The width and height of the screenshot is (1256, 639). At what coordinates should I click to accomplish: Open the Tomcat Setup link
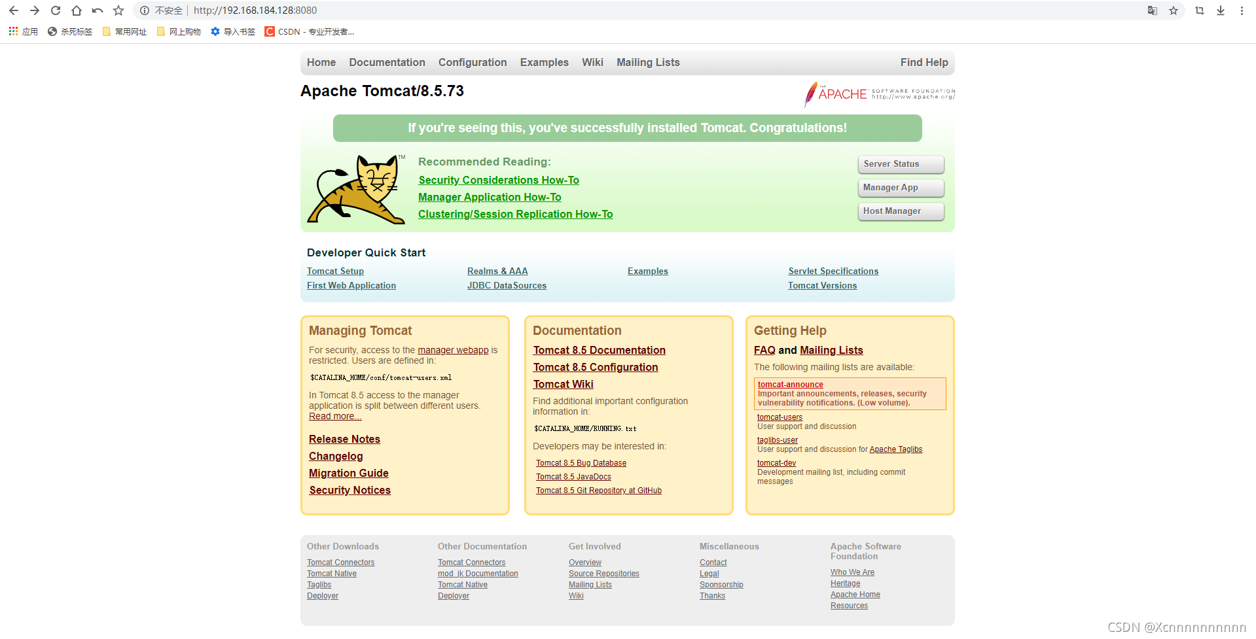335,271
